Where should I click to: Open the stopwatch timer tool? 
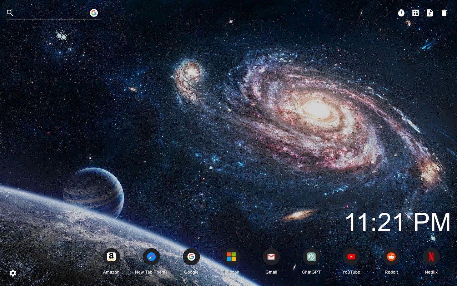[401, 13]
